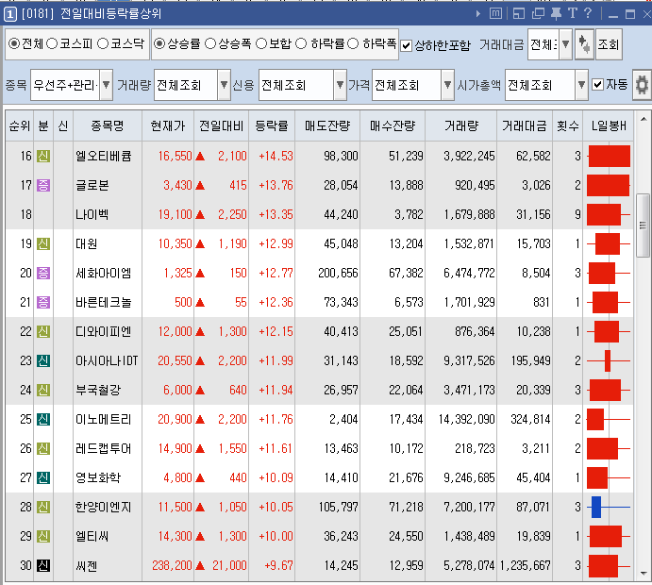Click the 증 badge on 세화아이엠 row
This screenshot has height=585, width=652.
click(x=43, y=274)
